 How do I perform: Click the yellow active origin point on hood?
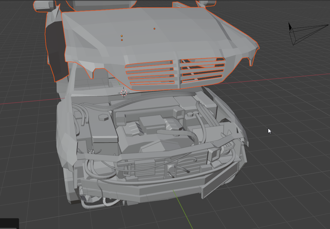122,36
